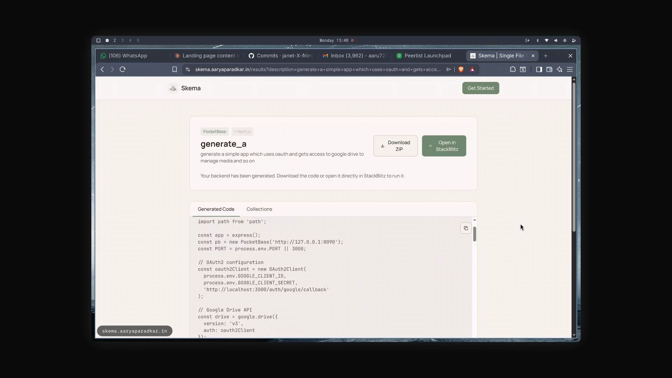Click the page scroll-down arrow
Image resolution: width=672 pixels, height=378 pixels.
point(574,335)
